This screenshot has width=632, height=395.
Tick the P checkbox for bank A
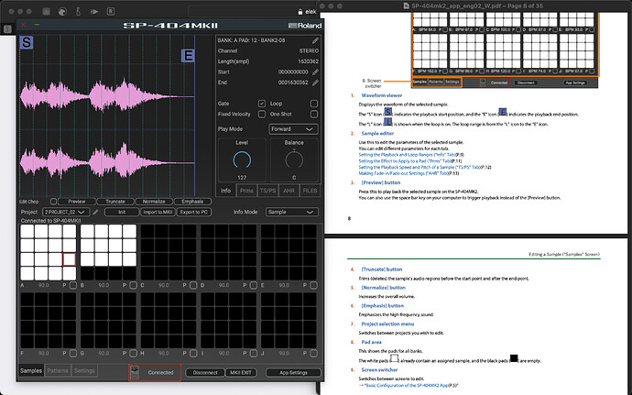pos(73,285)
